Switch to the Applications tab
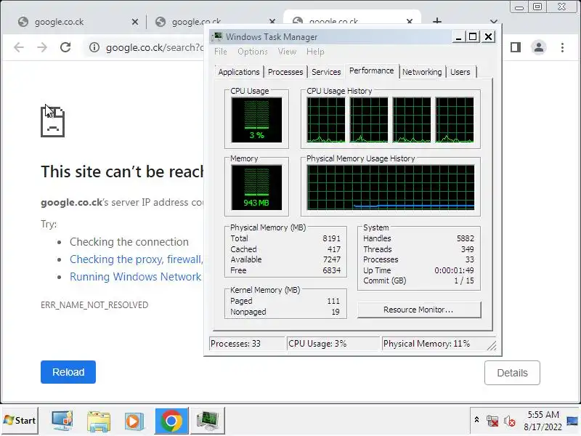Screen dimensions: 581x436 [x=239, y=72]
